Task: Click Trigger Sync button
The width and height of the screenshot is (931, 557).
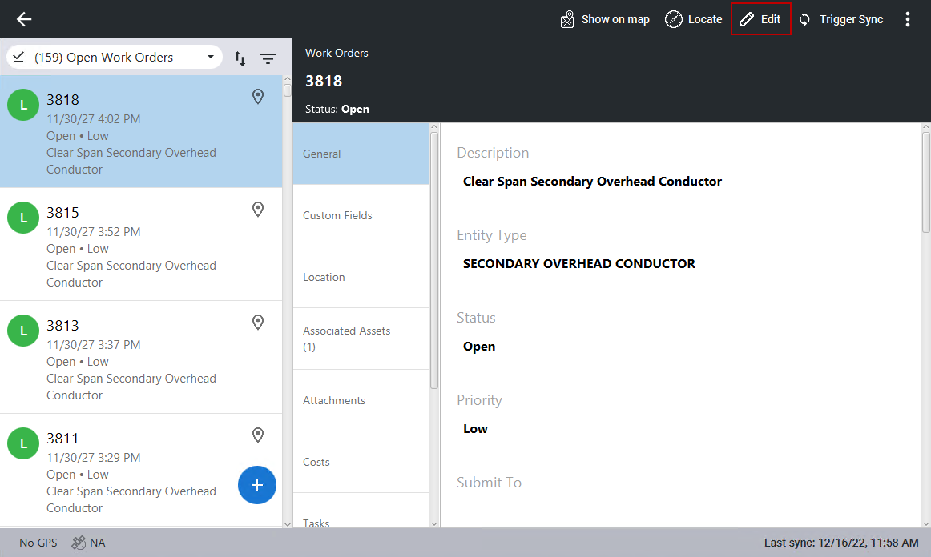Action: coord(840,19)
